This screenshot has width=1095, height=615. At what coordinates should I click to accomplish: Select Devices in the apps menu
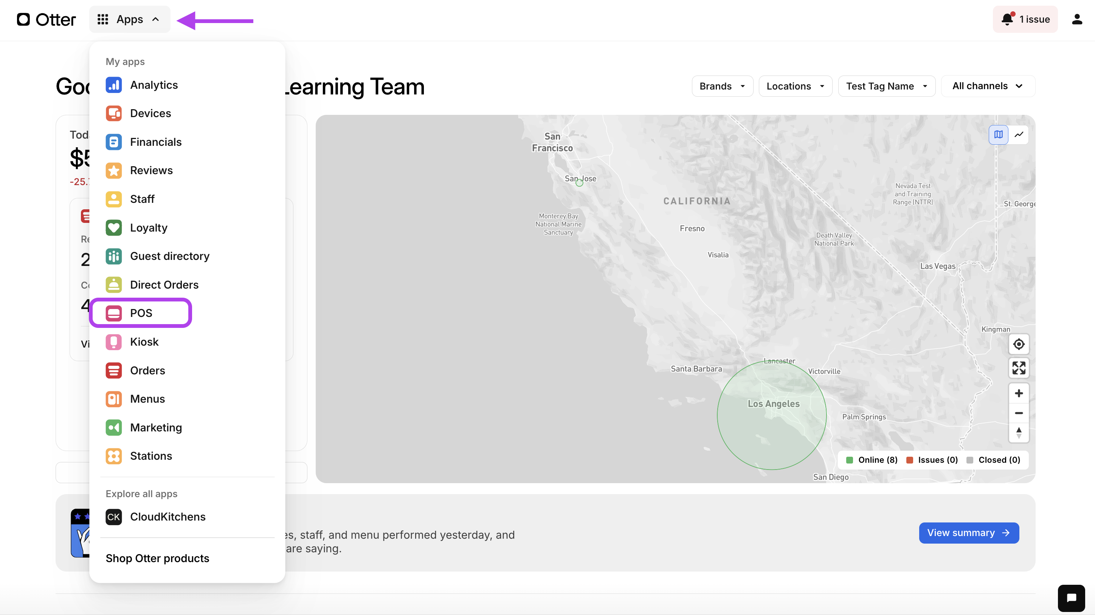187,113
